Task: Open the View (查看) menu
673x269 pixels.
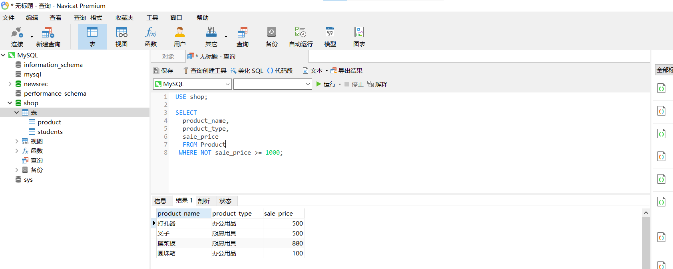Action: (x=56, y=18)
